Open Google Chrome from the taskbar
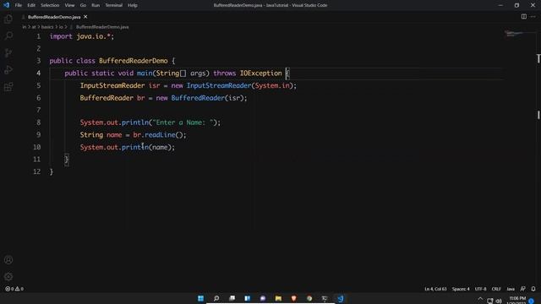The width and height of the screenshot is (541, 304). pyautogui.click(x=309, y=298)
